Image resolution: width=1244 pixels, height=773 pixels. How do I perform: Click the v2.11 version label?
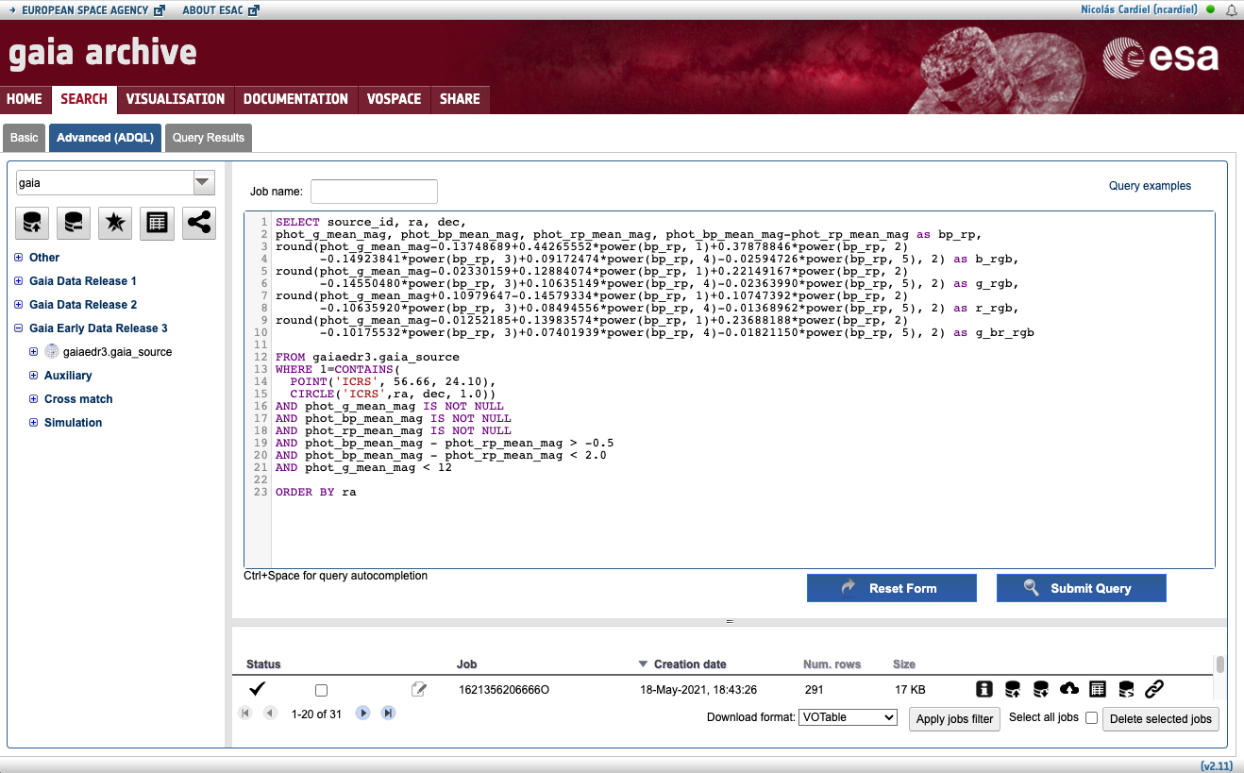coord(1218,765)
